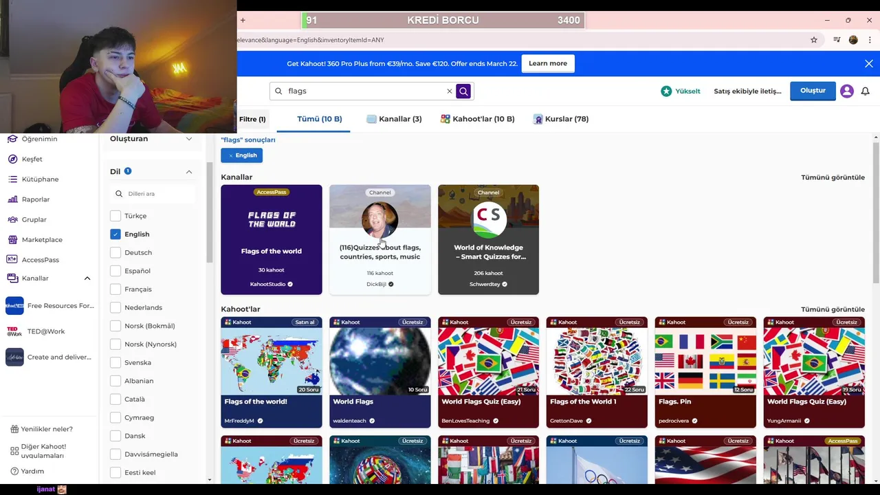Open Flags of the World 1 kahoot
Image resolution: width=880 pixels, height=495 pixels.
point(597,372)
